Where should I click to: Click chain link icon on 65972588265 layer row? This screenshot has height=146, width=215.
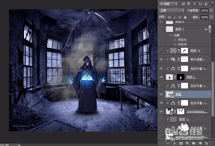click(175, 111)
